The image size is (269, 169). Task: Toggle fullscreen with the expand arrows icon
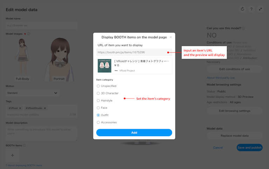[x=260, y=9]
